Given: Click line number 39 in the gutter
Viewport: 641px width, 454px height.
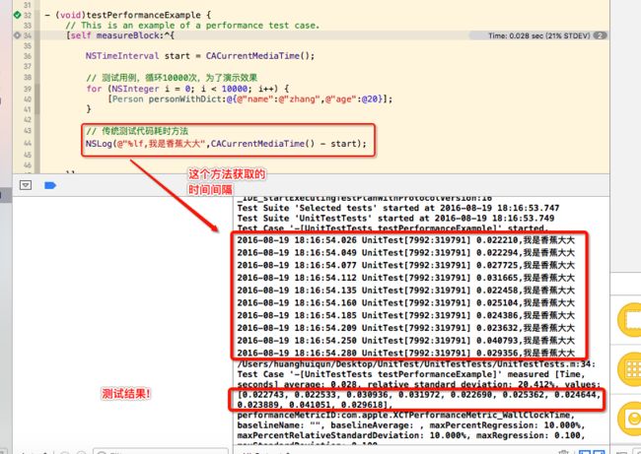Looking at the screenshot, I should pos(28,89).
